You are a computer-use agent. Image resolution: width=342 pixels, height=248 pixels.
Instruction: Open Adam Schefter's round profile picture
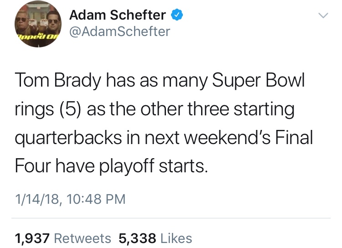(x=38, y=24)
